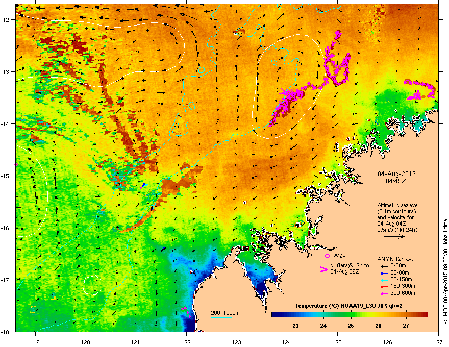This screenshot has width=449, height=347.
Task: Click the 'ANMN 12h av.' legend heading
Action: coord(395,259)
